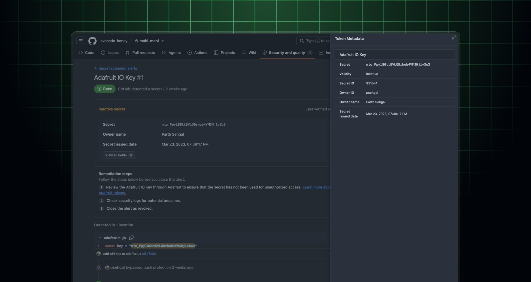Click the highlighted secret in code line

163,246
